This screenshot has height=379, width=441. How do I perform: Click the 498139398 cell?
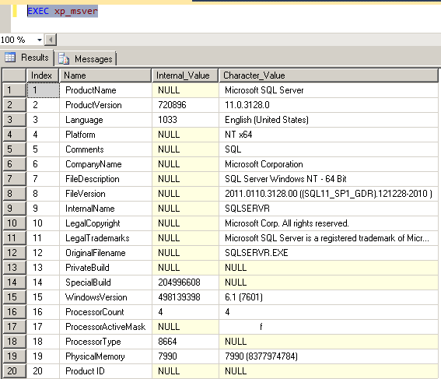[x=185, y=297]
